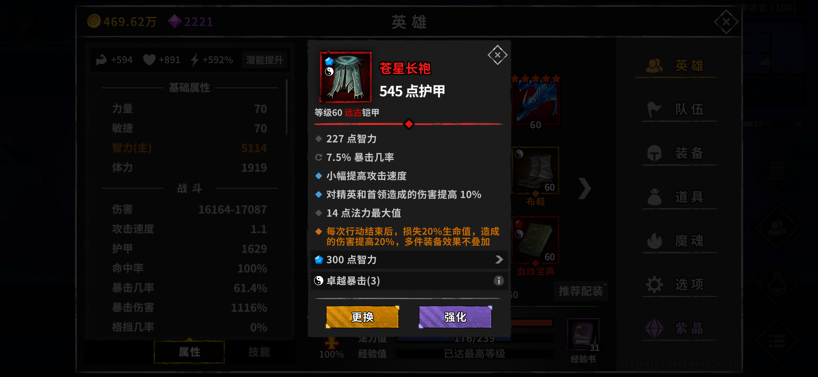Screen dimensions: 818x377
Task: Switch to the 属性 tab
Action: (189, 352)
